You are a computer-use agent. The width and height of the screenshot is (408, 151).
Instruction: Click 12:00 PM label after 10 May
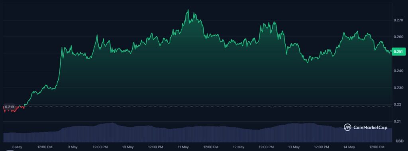tap(156, 147)
